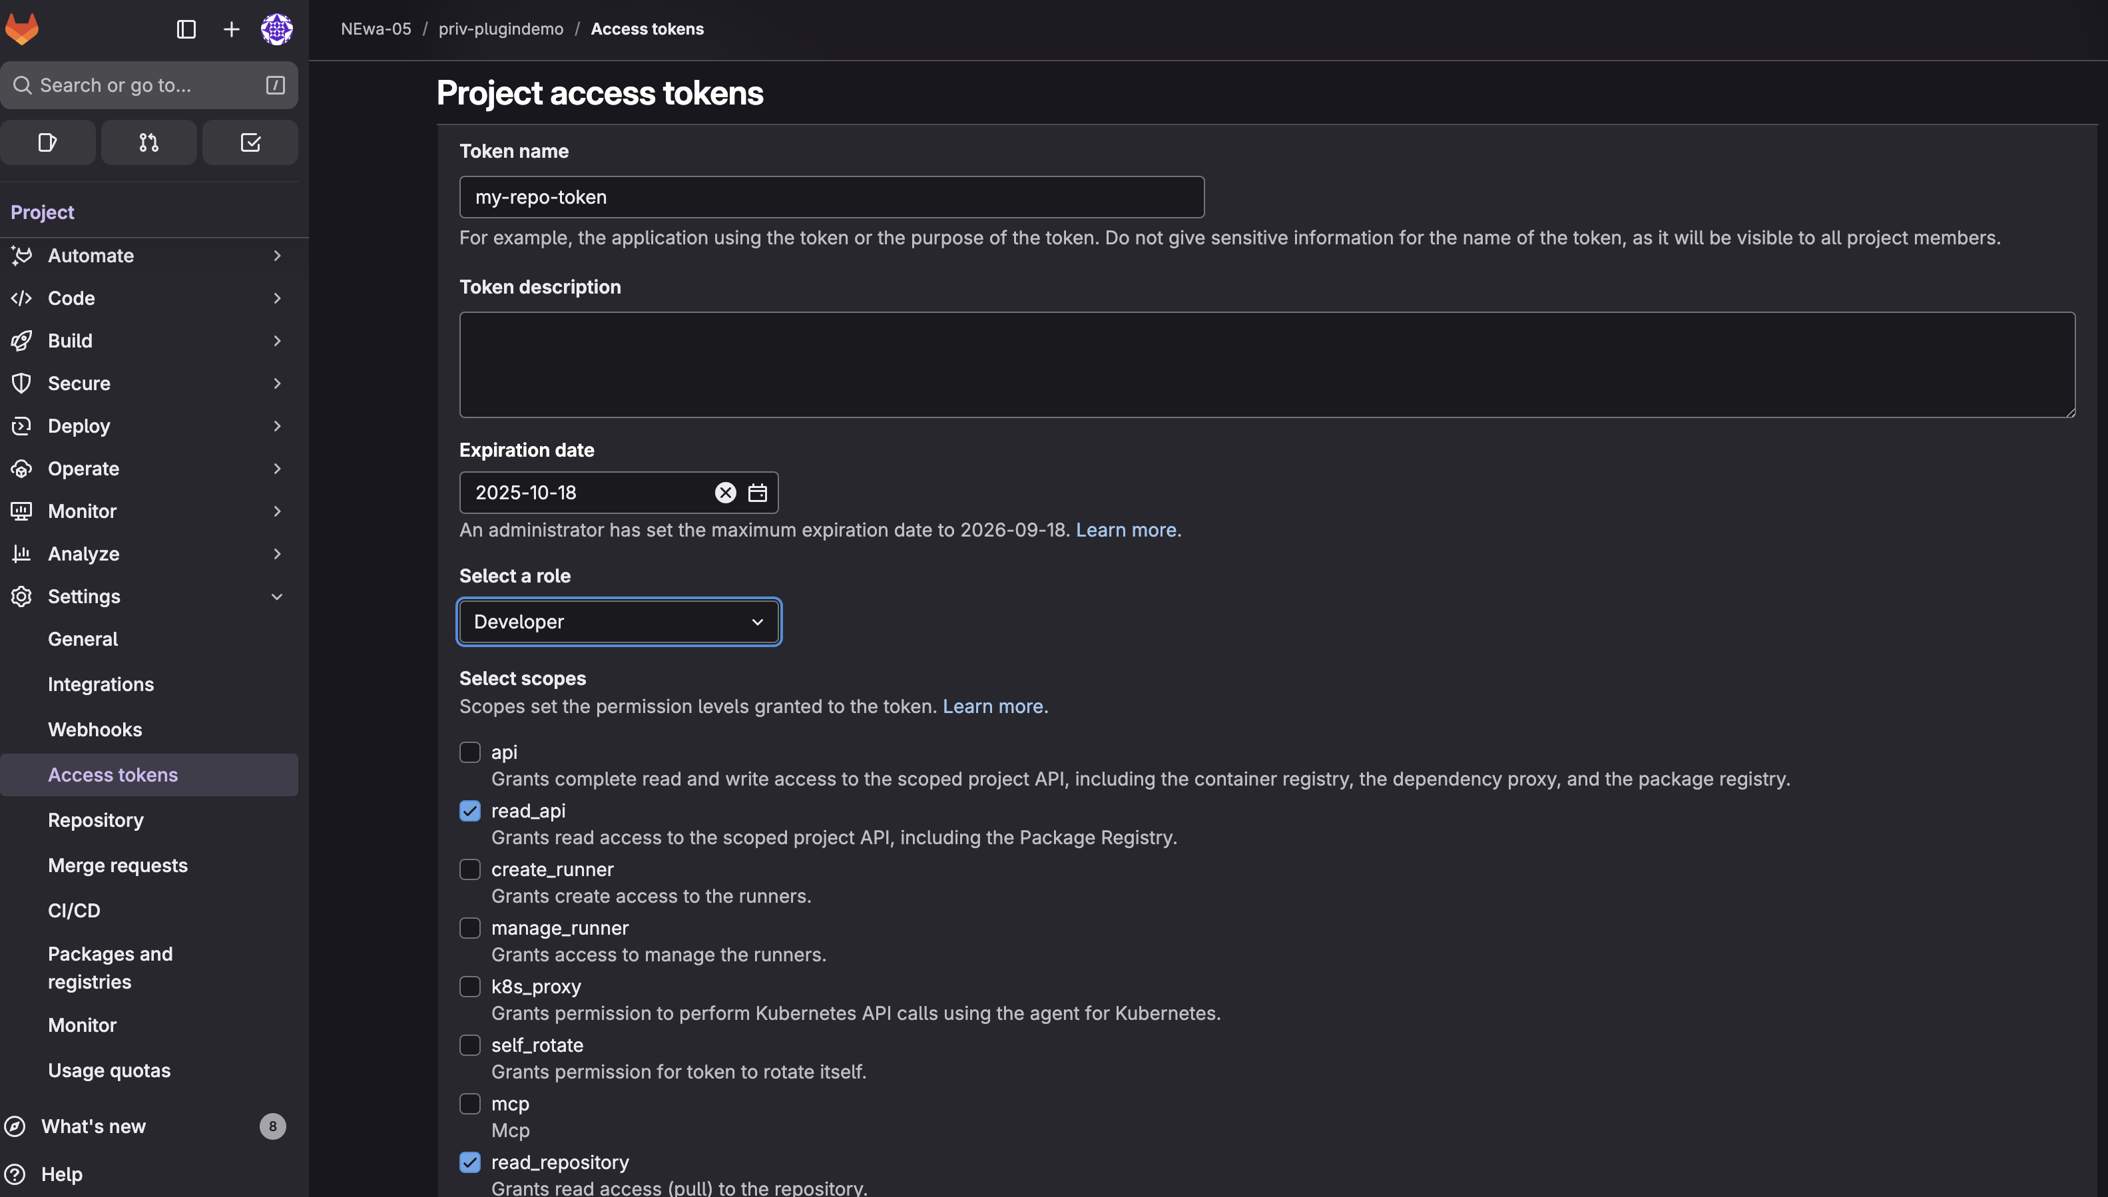Clear the expiration date with X icon

[725, 493]
